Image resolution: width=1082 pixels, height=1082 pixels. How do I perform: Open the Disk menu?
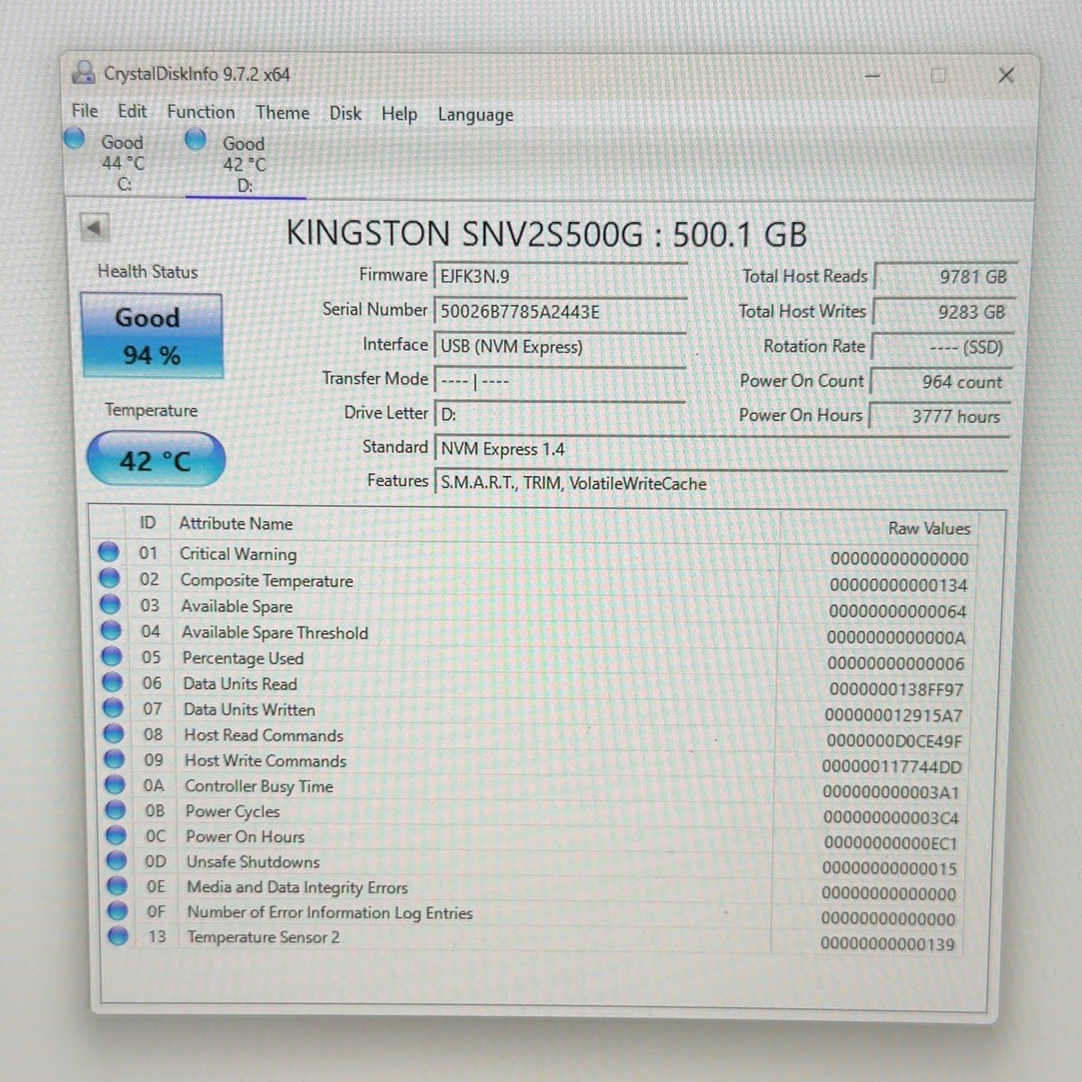[345, 114]
